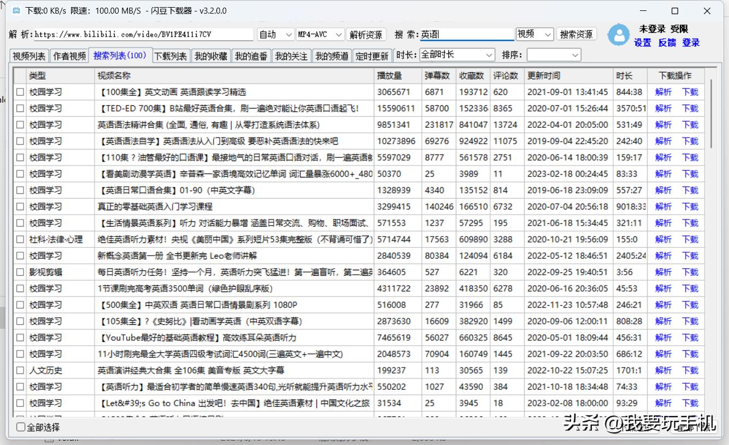
Task: Open the 排序 sort dropdown
Action: (554, 55)
